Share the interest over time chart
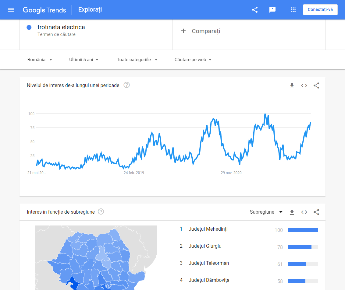This screenshot has width=345, height=290. pyautogui.click(x=316, y=86)
